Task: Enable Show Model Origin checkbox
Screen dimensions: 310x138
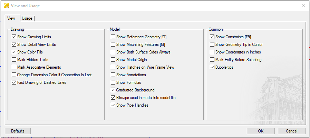Action: [113, 60]
